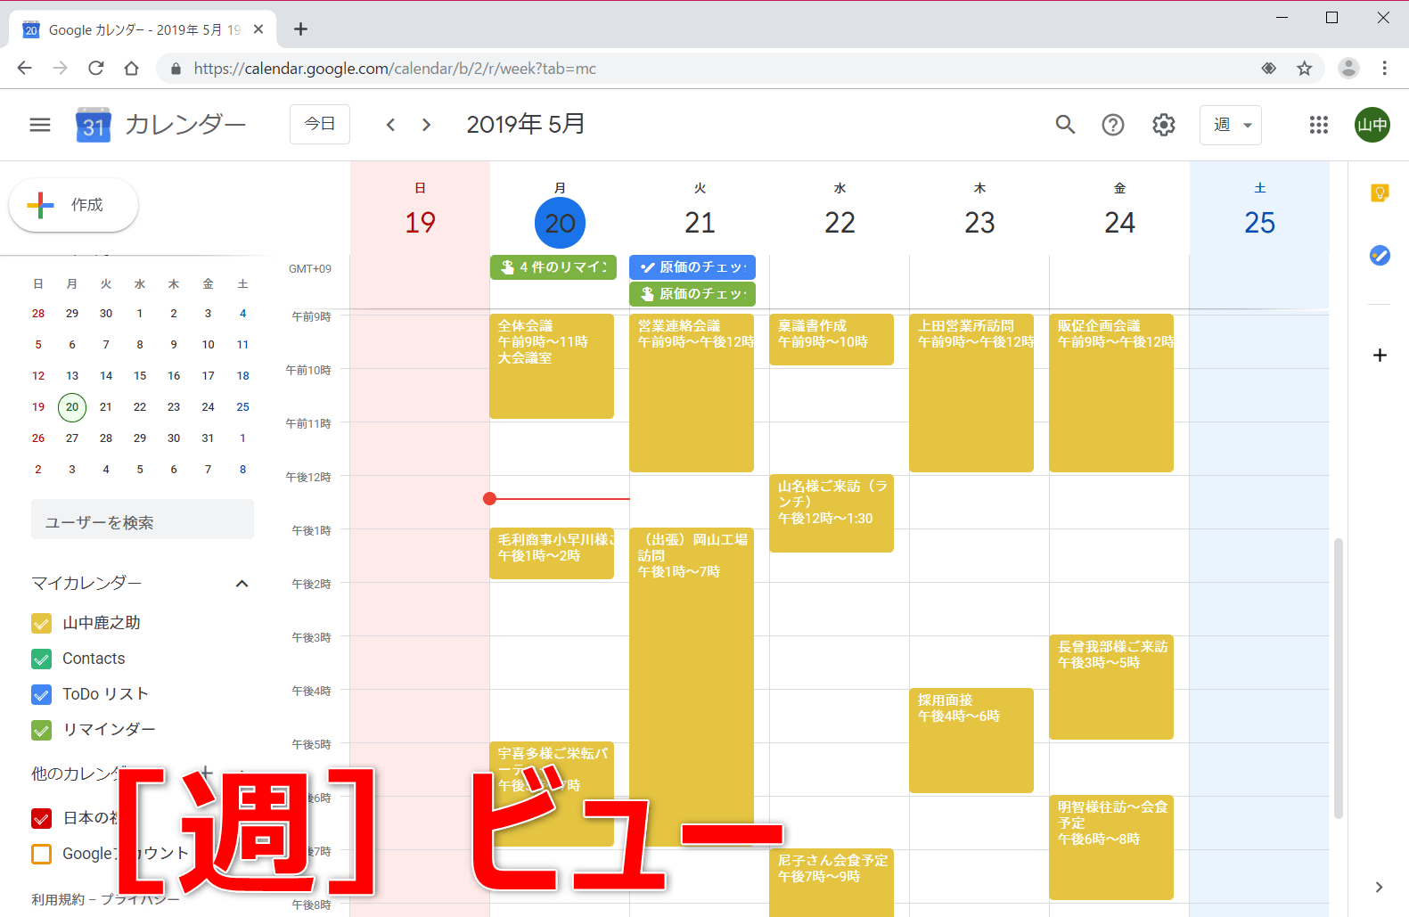Open the 販促企画会議 event
Screen dimensions: 1409x917
coord(1111,393)
